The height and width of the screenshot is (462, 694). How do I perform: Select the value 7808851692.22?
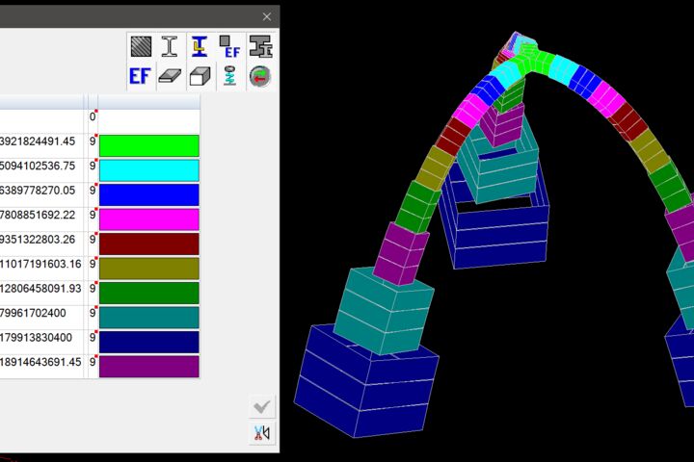[38, 215]
